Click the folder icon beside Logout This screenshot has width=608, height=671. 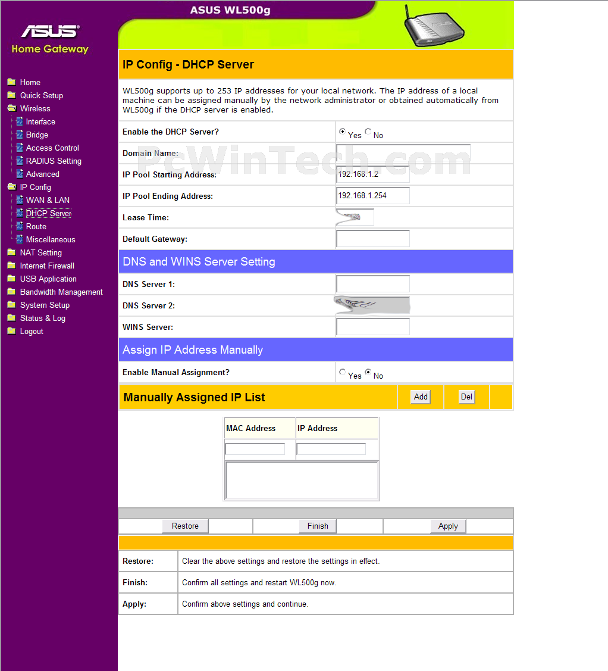(x=11, y=331)
